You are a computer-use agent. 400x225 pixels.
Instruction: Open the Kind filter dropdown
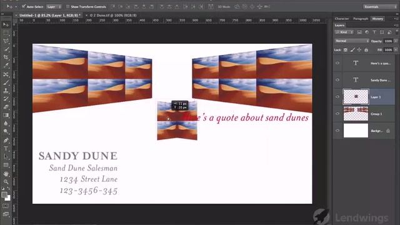point(344,32)
